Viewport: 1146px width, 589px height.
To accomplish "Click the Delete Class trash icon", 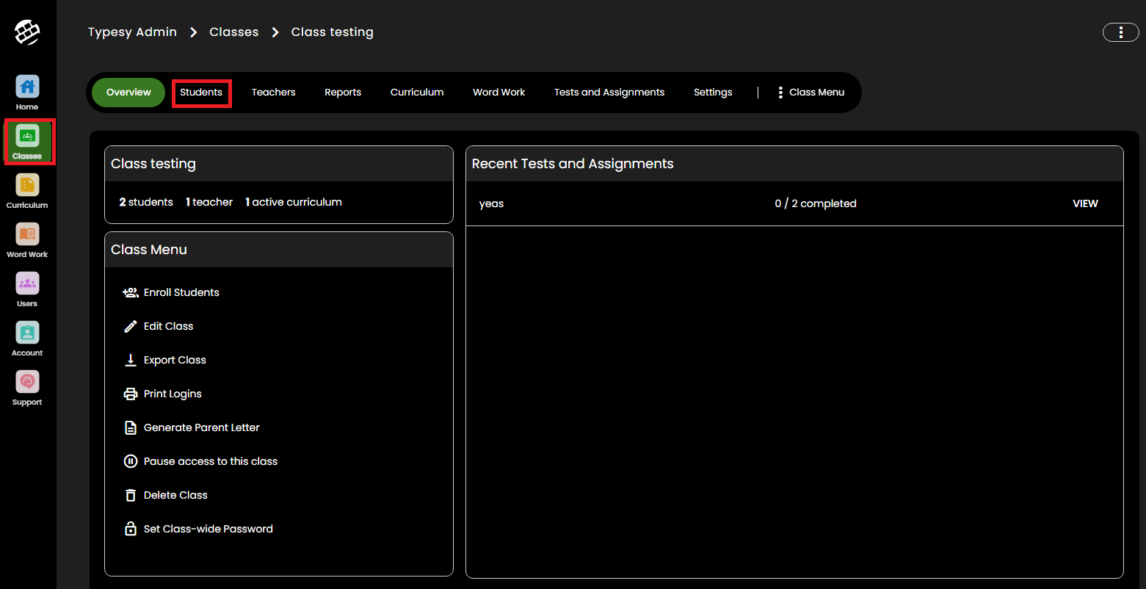I will click(131, 495).
